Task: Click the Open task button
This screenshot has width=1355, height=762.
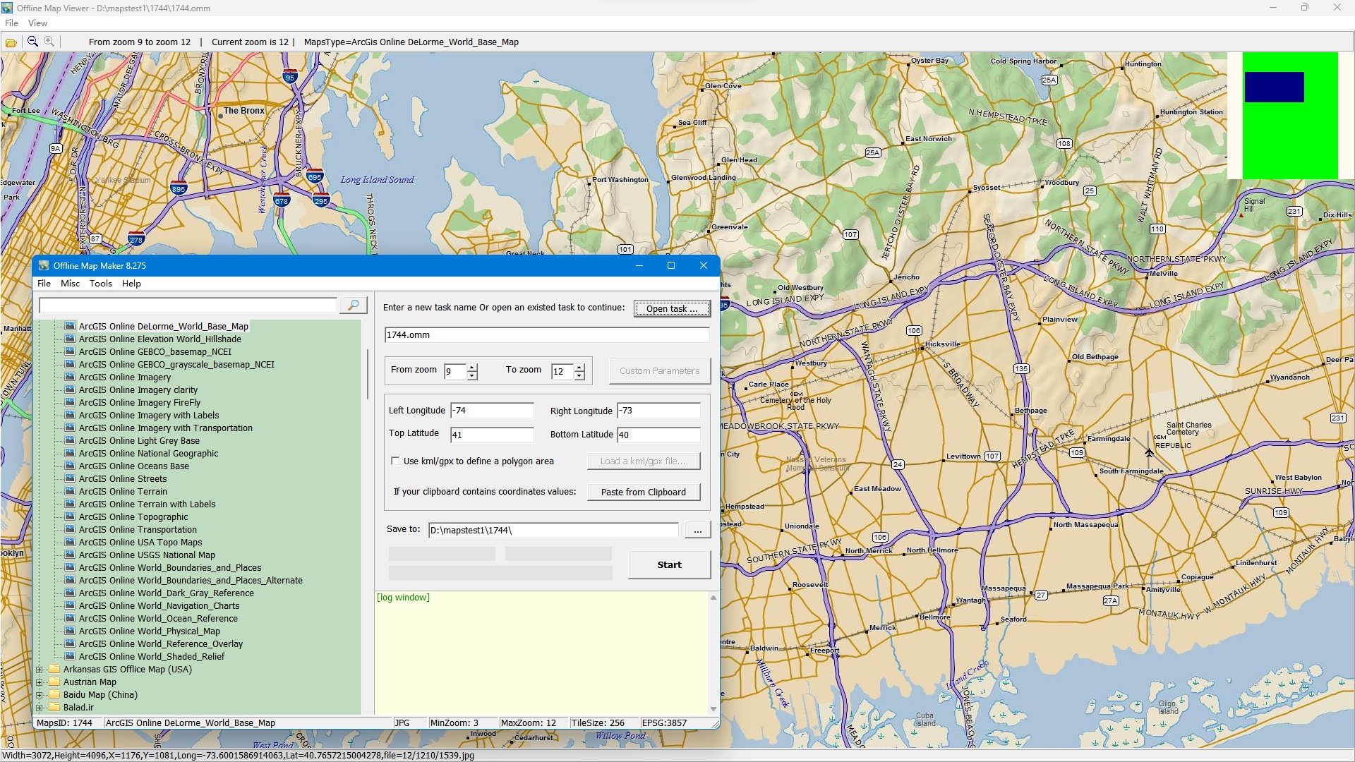Action: 672,308
